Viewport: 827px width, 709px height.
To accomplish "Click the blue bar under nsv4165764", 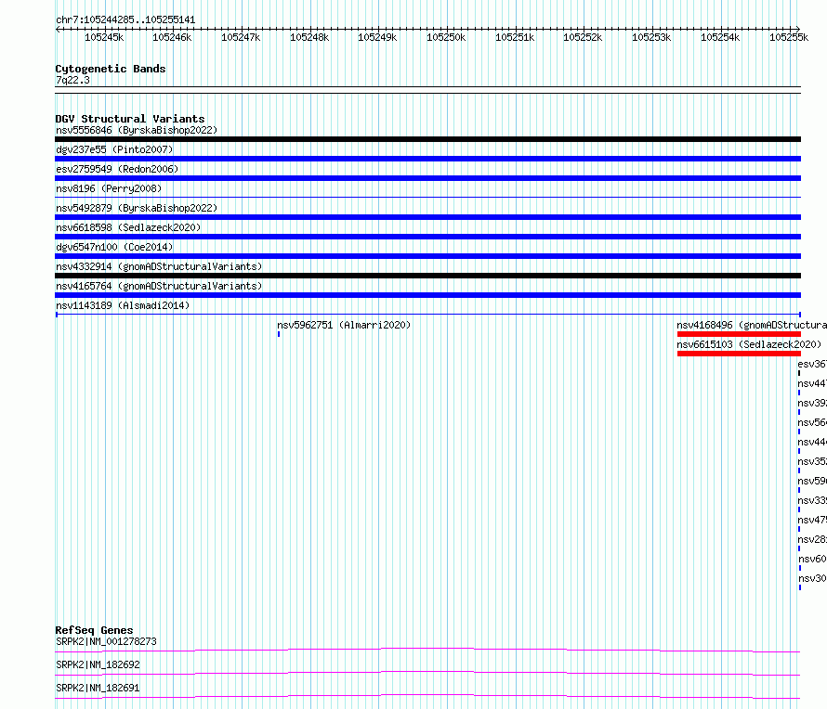I will tap(427, 295).
